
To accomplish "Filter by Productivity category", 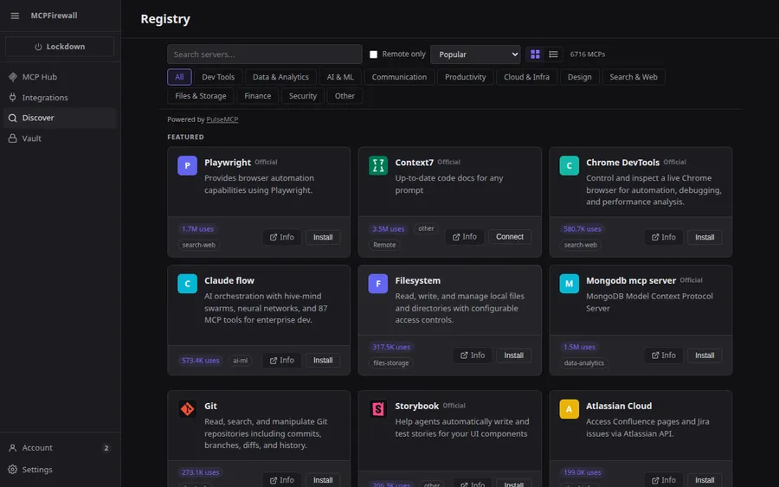I will coord(465,77).
